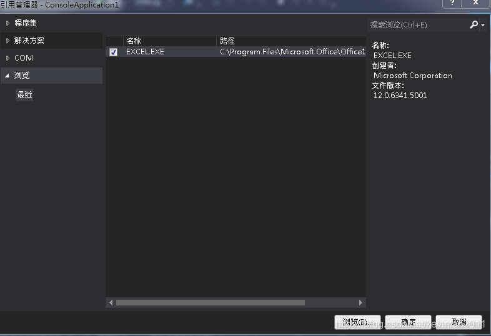491x336 pixels.
Task: Sort by the 名称 column header
Action: coord(170,41)
